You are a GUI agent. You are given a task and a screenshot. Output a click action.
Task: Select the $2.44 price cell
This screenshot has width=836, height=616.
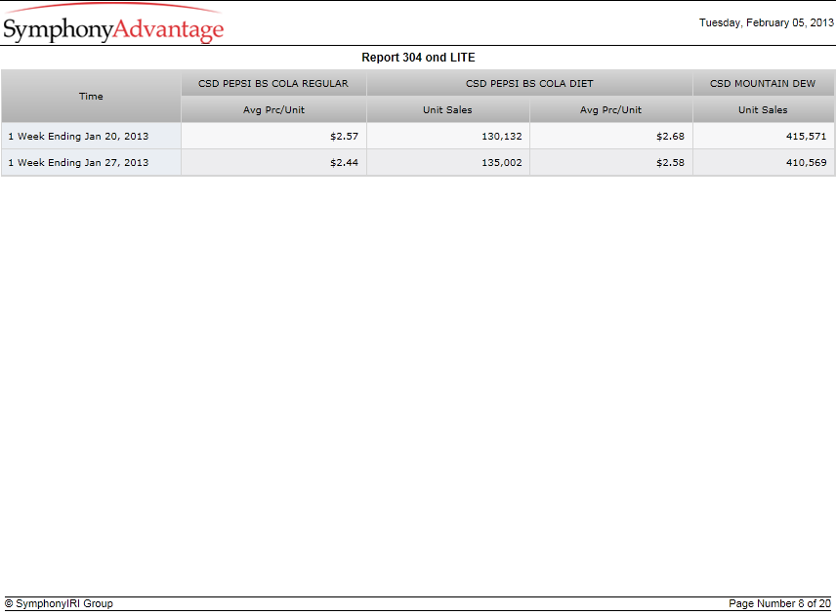click(x=273, y=162)
